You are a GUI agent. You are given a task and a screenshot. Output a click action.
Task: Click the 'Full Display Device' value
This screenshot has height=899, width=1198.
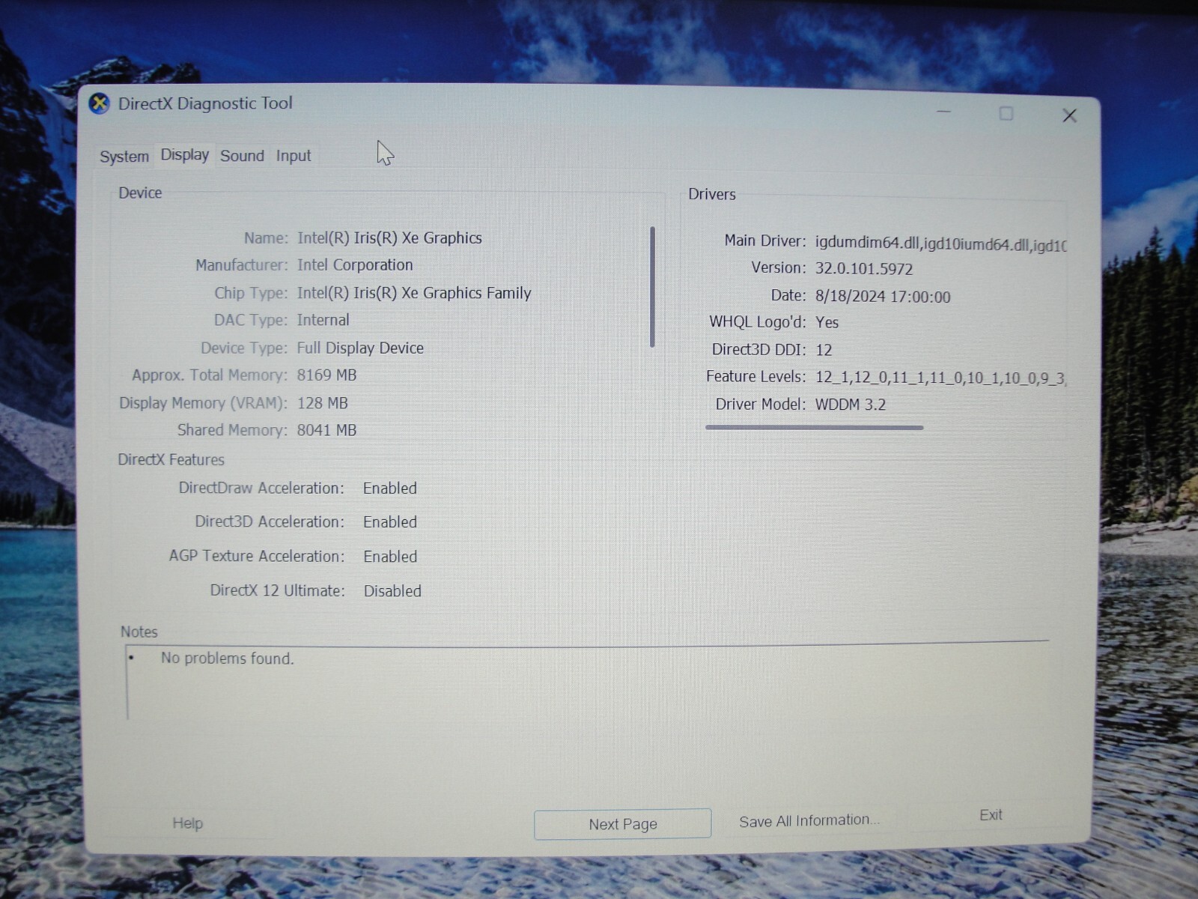pos(360,348)
